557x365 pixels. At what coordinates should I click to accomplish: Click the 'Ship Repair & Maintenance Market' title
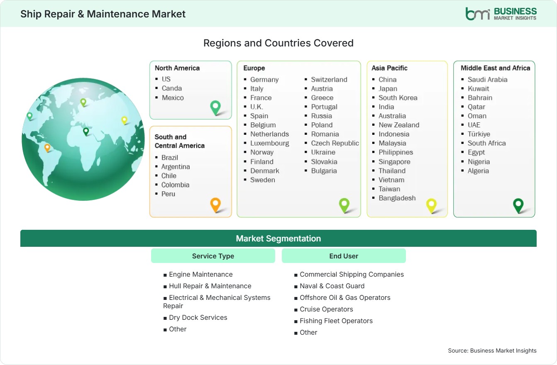tap(103, 14)
